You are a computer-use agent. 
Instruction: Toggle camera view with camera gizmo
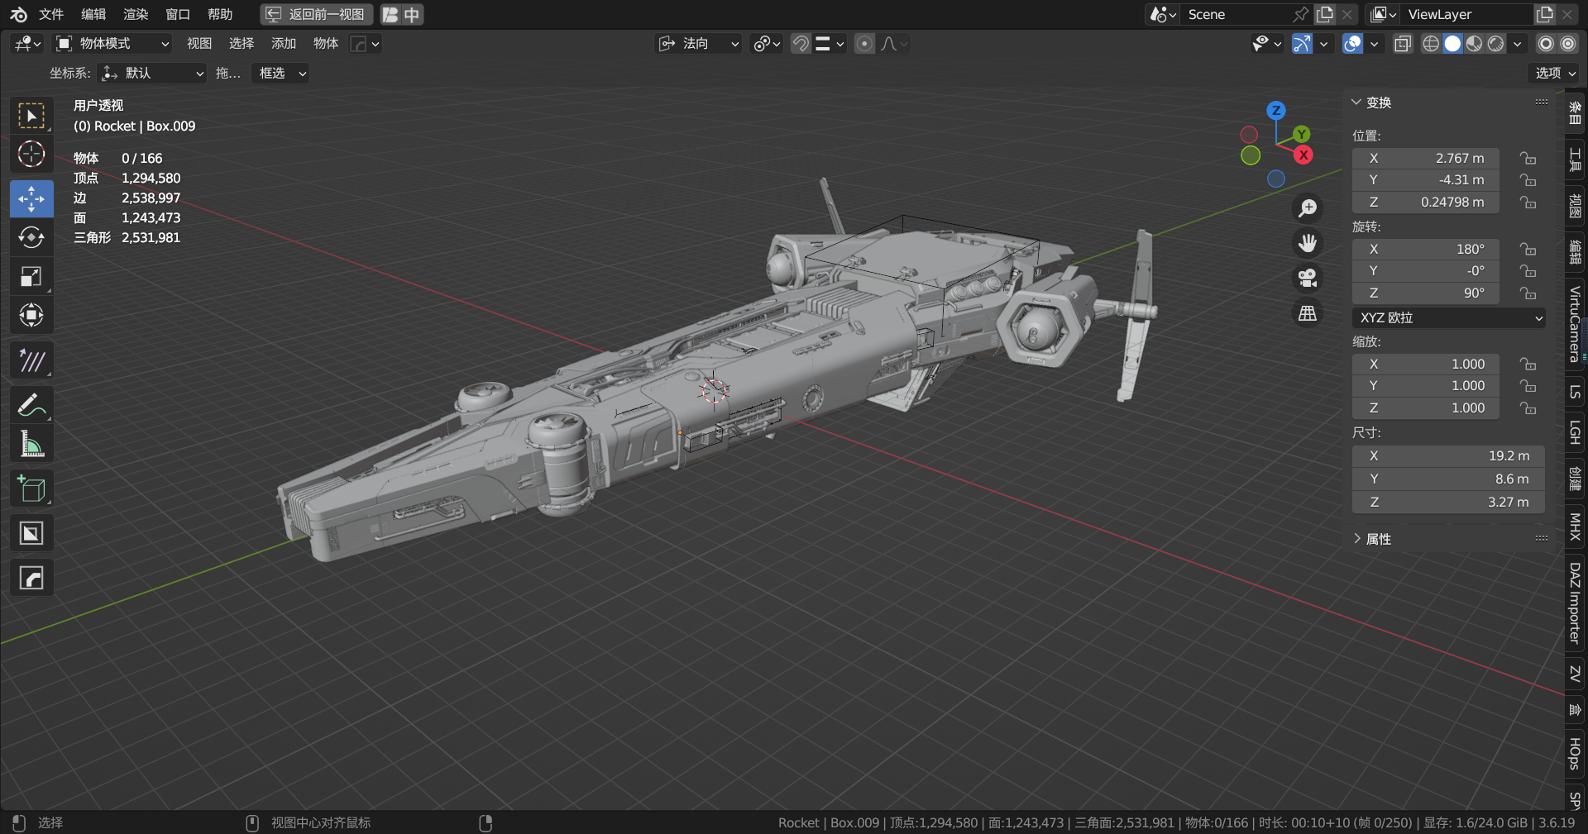[x=1308, y=278]
